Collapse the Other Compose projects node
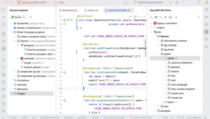The image size is (210, 119). [11, 32]
